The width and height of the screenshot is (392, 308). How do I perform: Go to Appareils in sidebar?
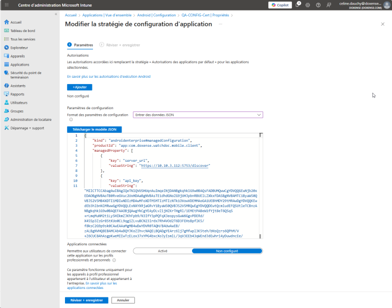click(17, 56)
